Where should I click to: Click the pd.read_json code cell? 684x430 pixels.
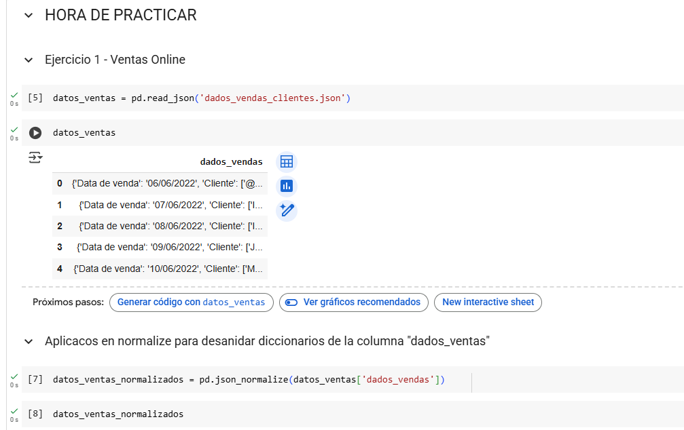click(353, 98)
